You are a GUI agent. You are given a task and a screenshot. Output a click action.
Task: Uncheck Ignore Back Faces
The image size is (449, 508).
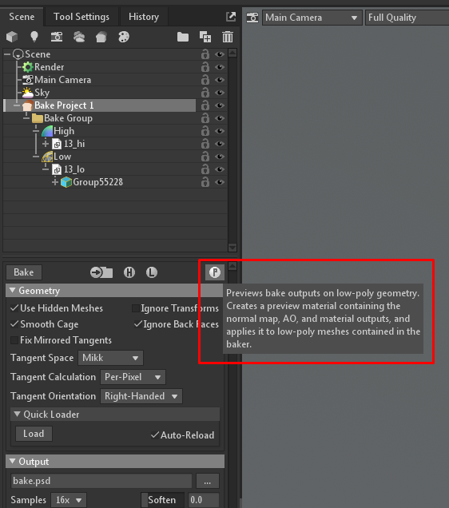pos(137,324)
